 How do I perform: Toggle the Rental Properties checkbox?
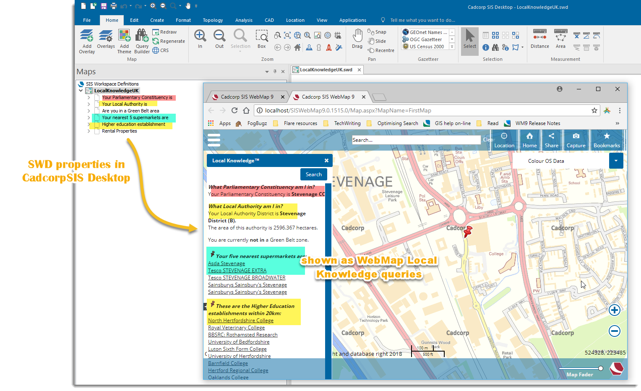(x=96, y=131)
